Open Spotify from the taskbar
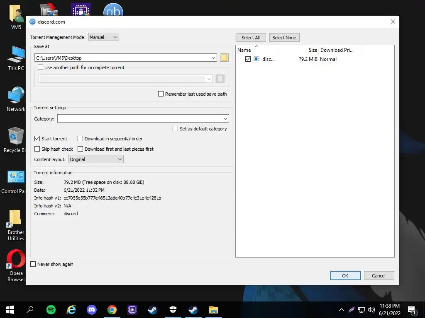The image size is (425, 318). tap(51, 310)
